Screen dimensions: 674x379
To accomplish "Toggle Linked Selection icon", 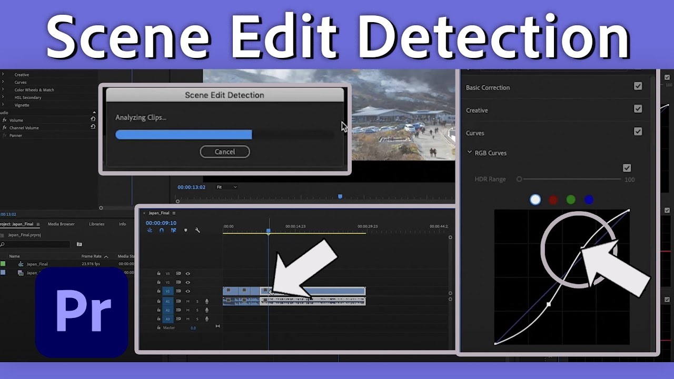I will [x=173, y=230].
